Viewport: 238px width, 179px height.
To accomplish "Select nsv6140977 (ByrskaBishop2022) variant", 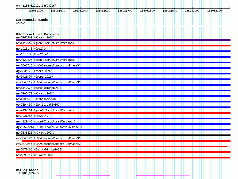I will pos(39,88).
